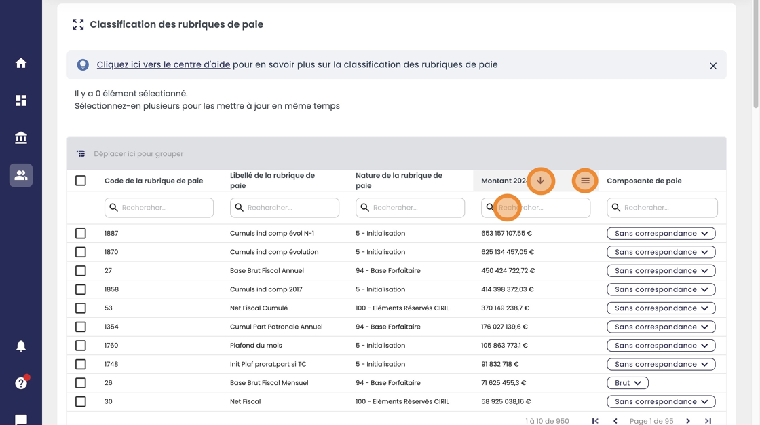This screenshot has width=760, height=425.
Task: Open the people section in sidebar
Action: pyautogui.click(x=21, y=175)
